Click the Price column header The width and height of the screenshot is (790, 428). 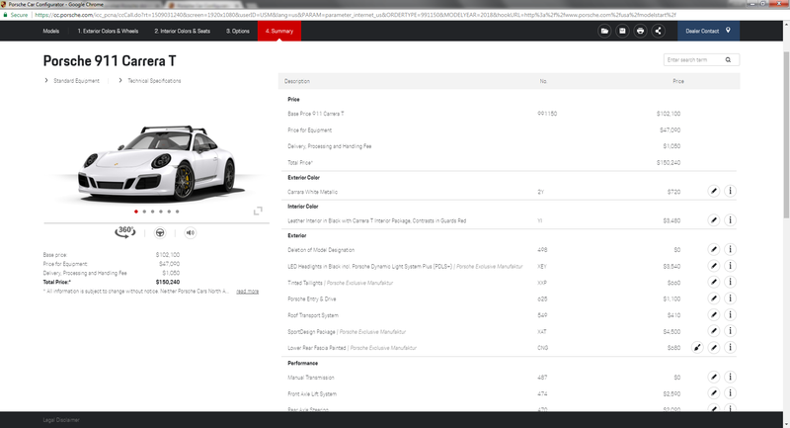[678, 81]
